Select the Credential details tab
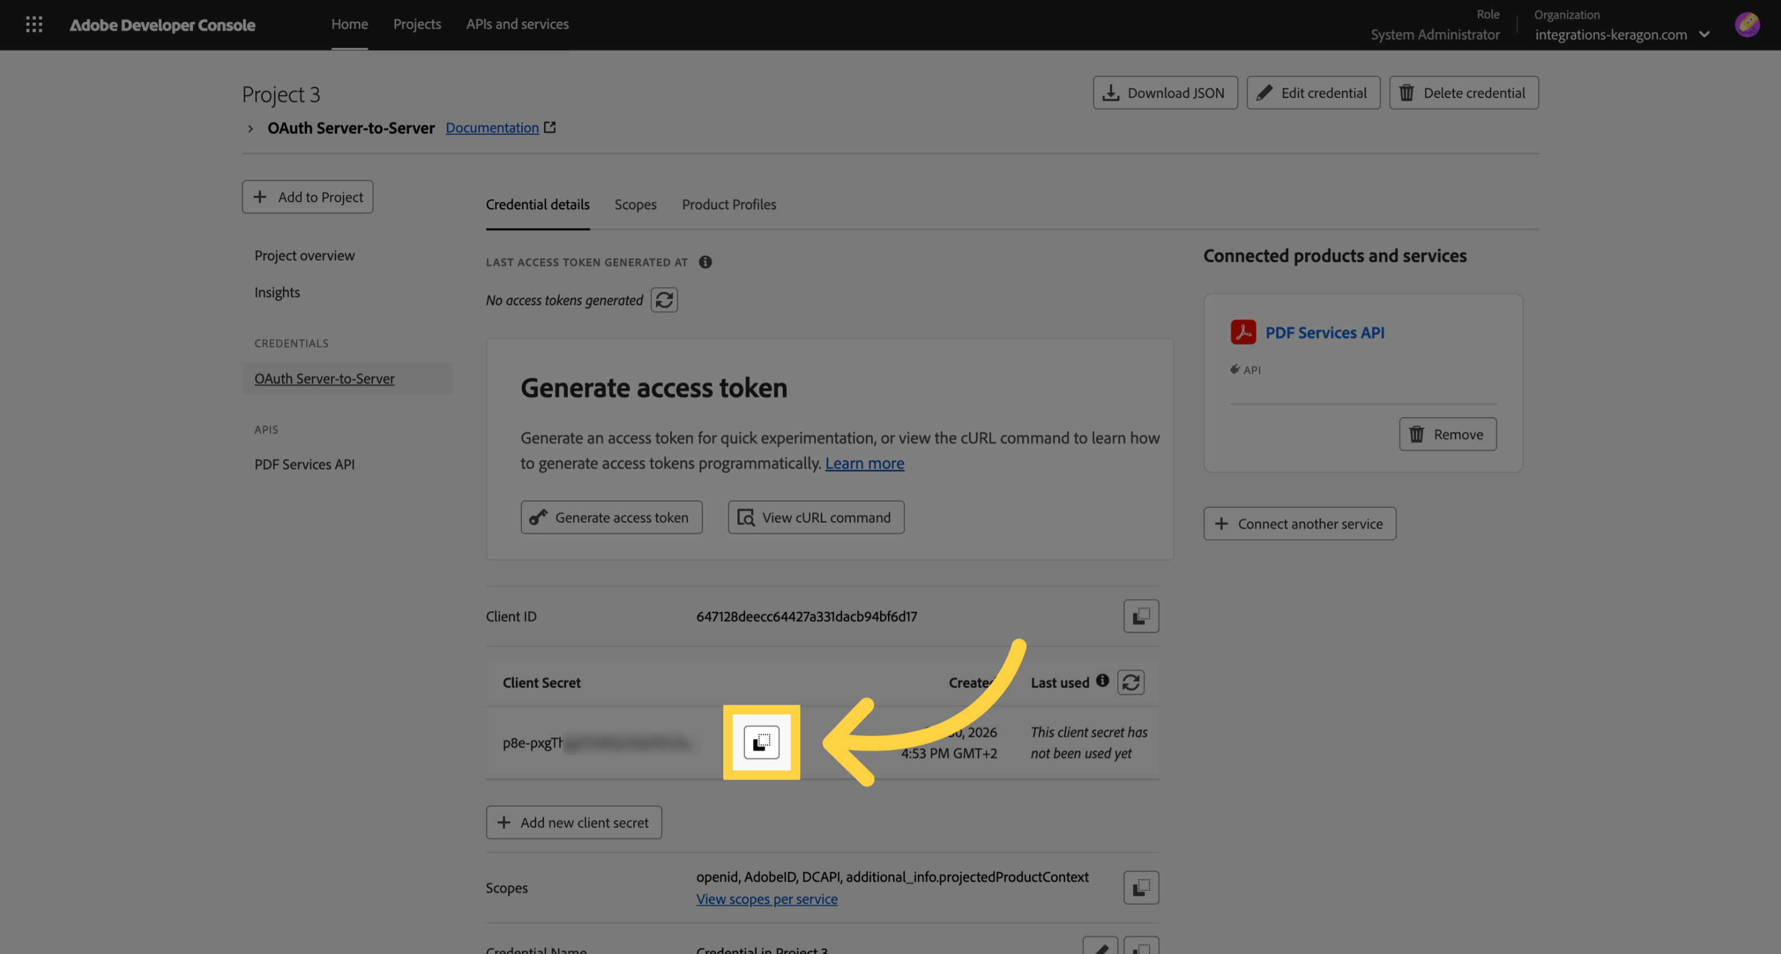The image size is (1781, 954). point(537,205)
